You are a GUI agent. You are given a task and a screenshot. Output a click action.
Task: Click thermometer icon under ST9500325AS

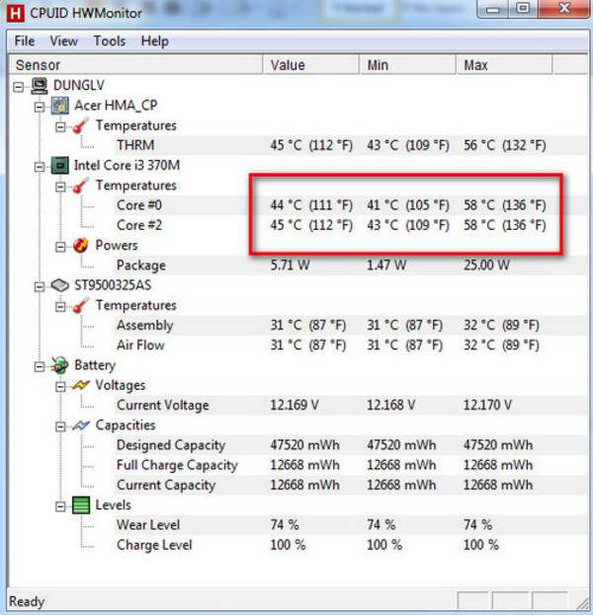(81, 306)
